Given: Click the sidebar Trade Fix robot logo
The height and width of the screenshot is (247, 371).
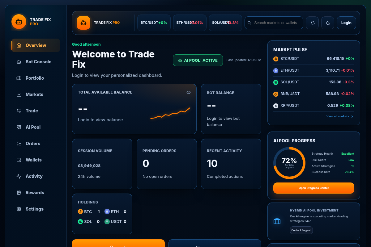Looking at the screenshot, I should 19,22.
